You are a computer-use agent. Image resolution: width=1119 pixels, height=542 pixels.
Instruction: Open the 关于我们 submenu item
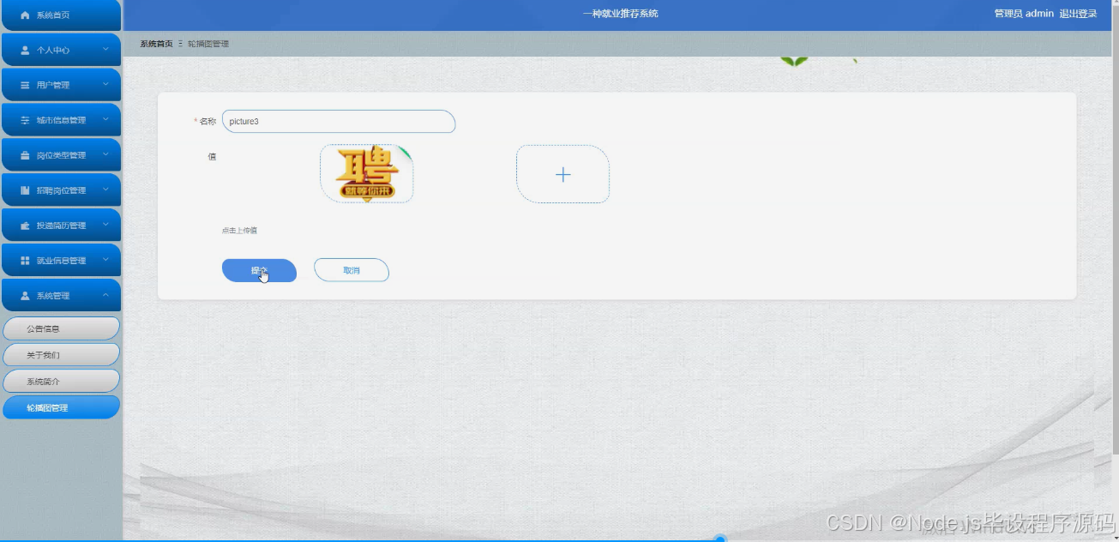tap(61, 355)
